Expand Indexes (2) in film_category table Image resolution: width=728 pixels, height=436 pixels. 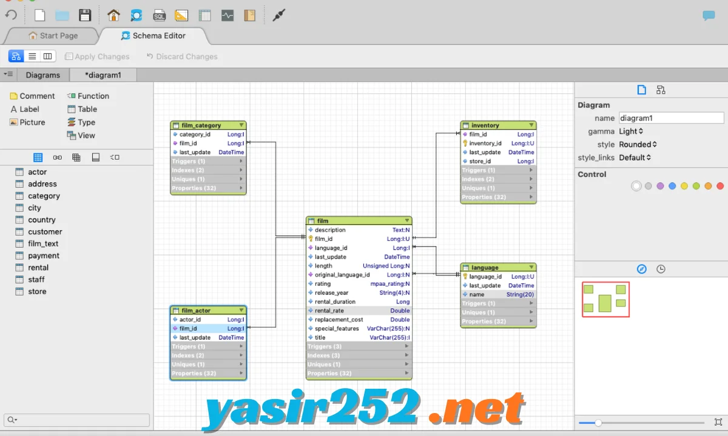click(x=208, y=170)
